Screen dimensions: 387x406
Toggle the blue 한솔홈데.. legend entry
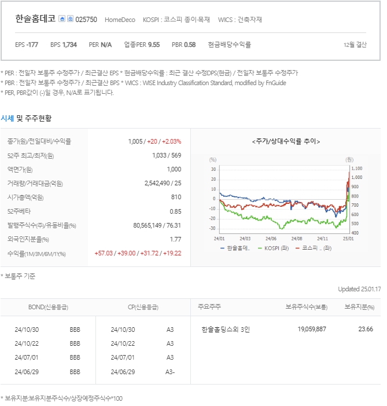tap(235, 248)
